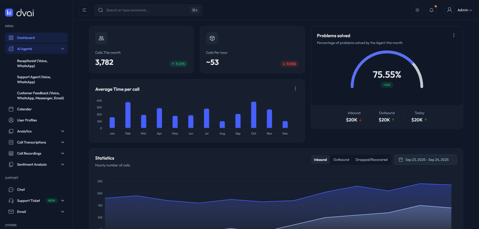Select the Dropped/Recovered tab

372,160
